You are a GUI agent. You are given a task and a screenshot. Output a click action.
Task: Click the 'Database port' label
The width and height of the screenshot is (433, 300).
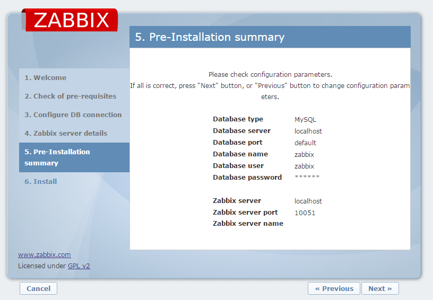(x=238, y=142)
